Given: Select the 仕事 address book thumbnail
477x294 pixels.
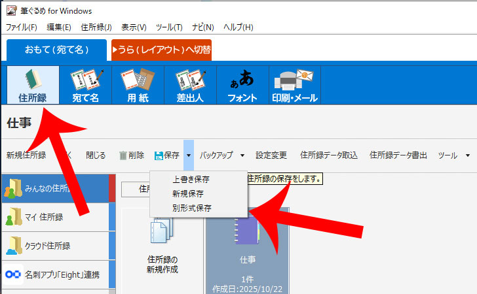Looking at the screenshot, I should click(x=247, y=248).
